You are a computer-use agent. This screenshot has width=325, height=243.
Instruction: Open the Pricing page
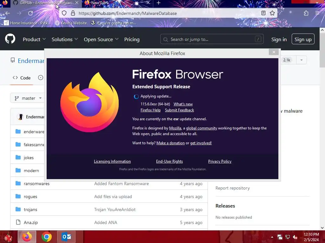pyautogui.click(x=132, y=39)
